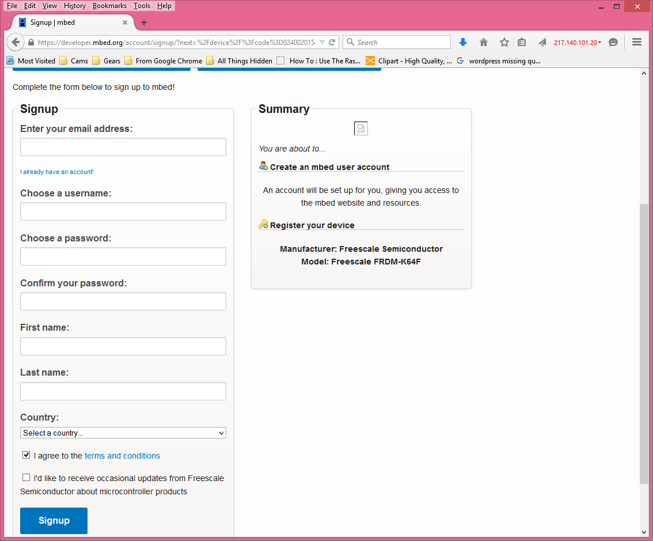653x541 pixels.
Task: Open the Help menu
Action: [x=164, y=6]
